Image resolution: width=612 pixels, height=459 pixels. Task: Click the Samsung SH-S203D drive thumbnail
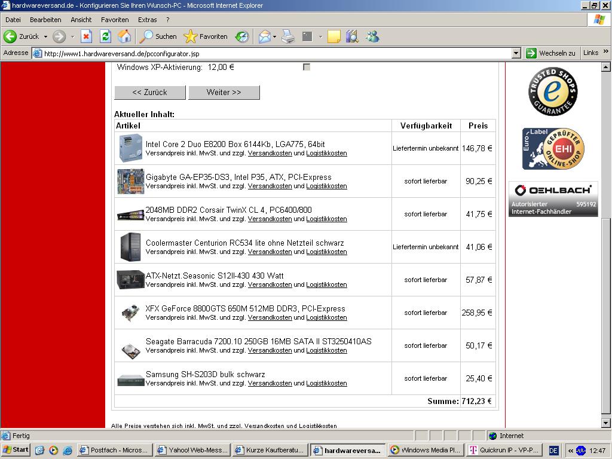pos(131,380)
